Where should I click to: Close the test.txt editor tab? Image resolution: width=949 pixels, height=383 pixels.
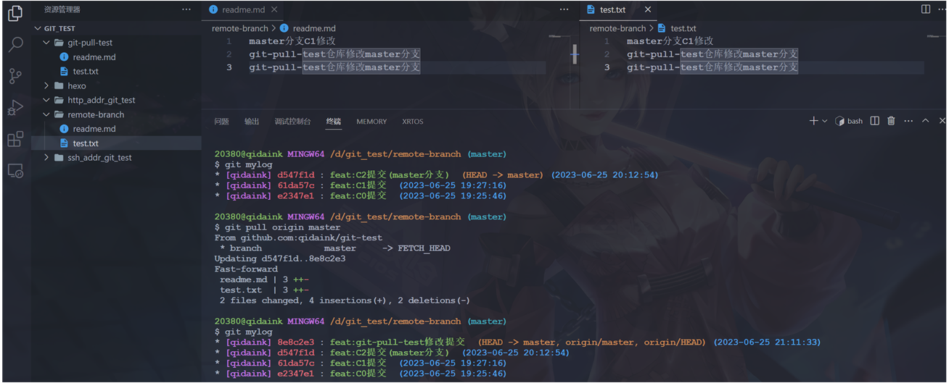(x=648, y=9)
